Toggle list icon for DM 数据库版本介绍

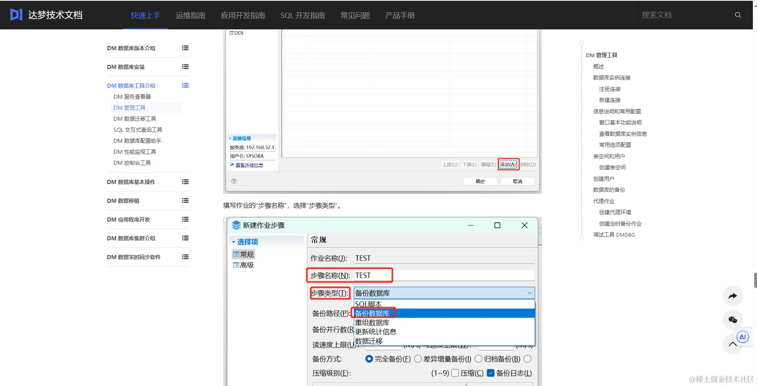click(x=185, y=48)
